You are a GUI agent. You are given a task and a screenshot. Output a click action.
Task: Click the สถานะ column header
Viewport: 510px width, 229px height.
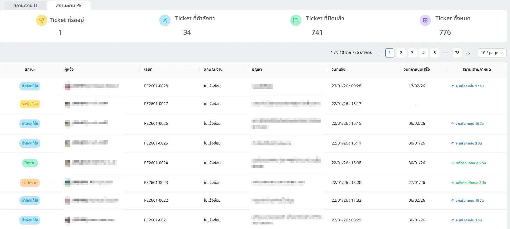[x=30, y=69]
